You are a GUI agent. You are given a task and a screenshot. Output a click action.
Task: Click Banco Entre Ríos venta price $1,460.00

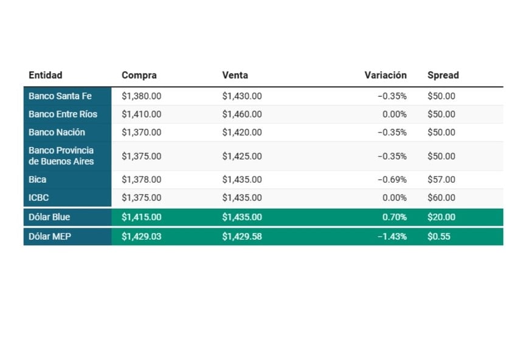(242, 114)
